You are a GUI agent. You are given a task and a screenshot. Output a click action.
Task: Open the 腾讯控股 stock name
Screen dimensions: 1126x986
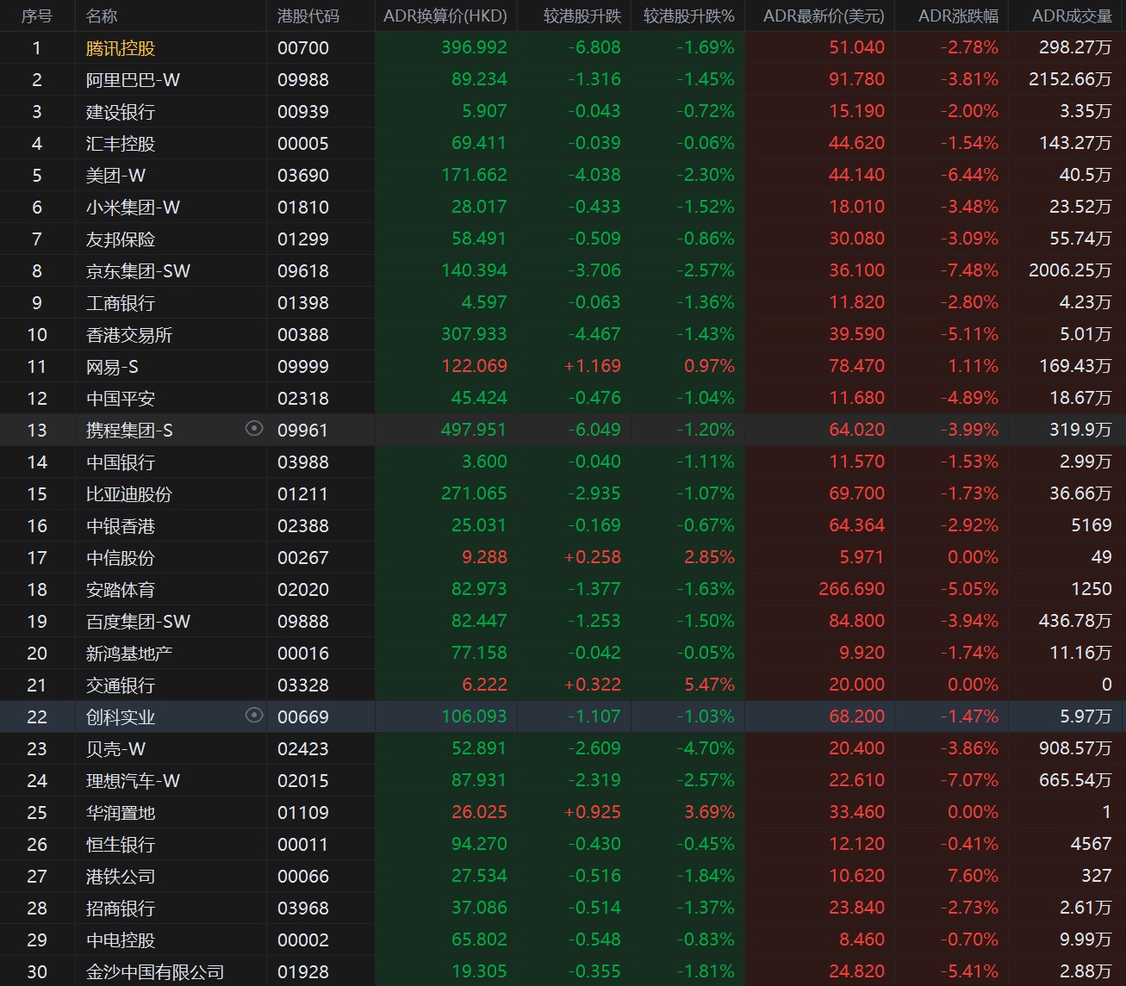point(121,48)
